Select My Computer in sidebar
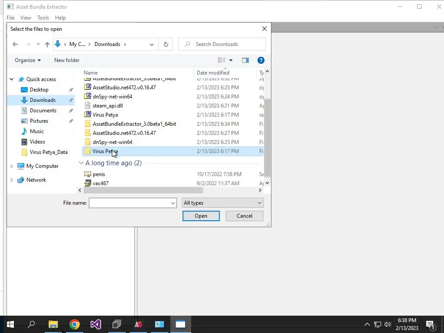444x333 pixels. point(42,166)
